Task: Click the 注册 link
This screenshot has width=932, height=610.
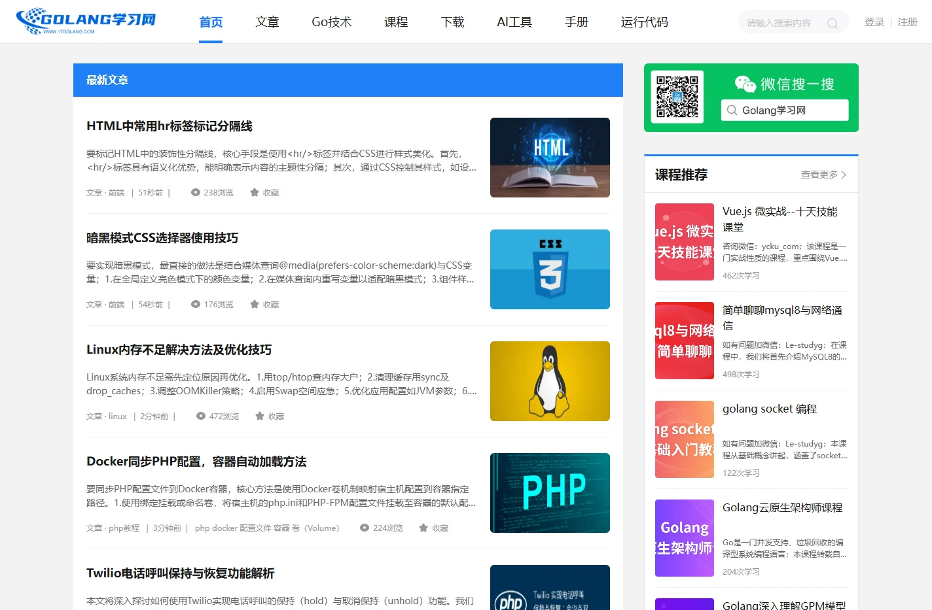Action: click(908, 22)
